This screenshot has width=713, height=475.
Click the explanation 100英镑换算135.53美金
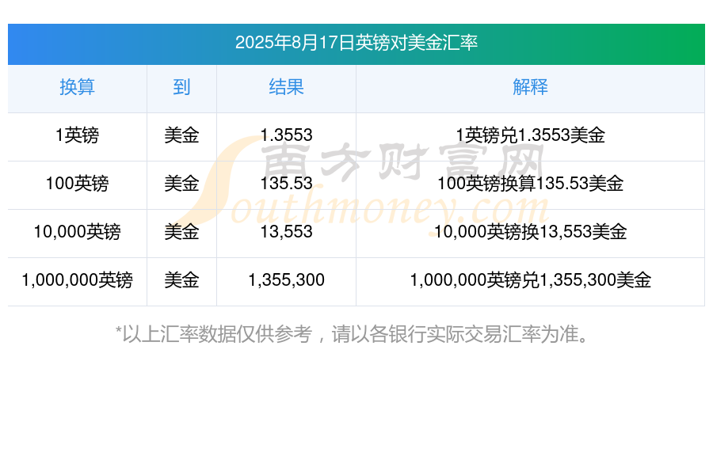pyautogui.click(x=530, y=184)
